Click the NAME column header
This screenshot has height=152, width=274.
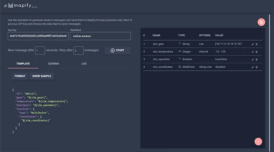tap(156, 35)
